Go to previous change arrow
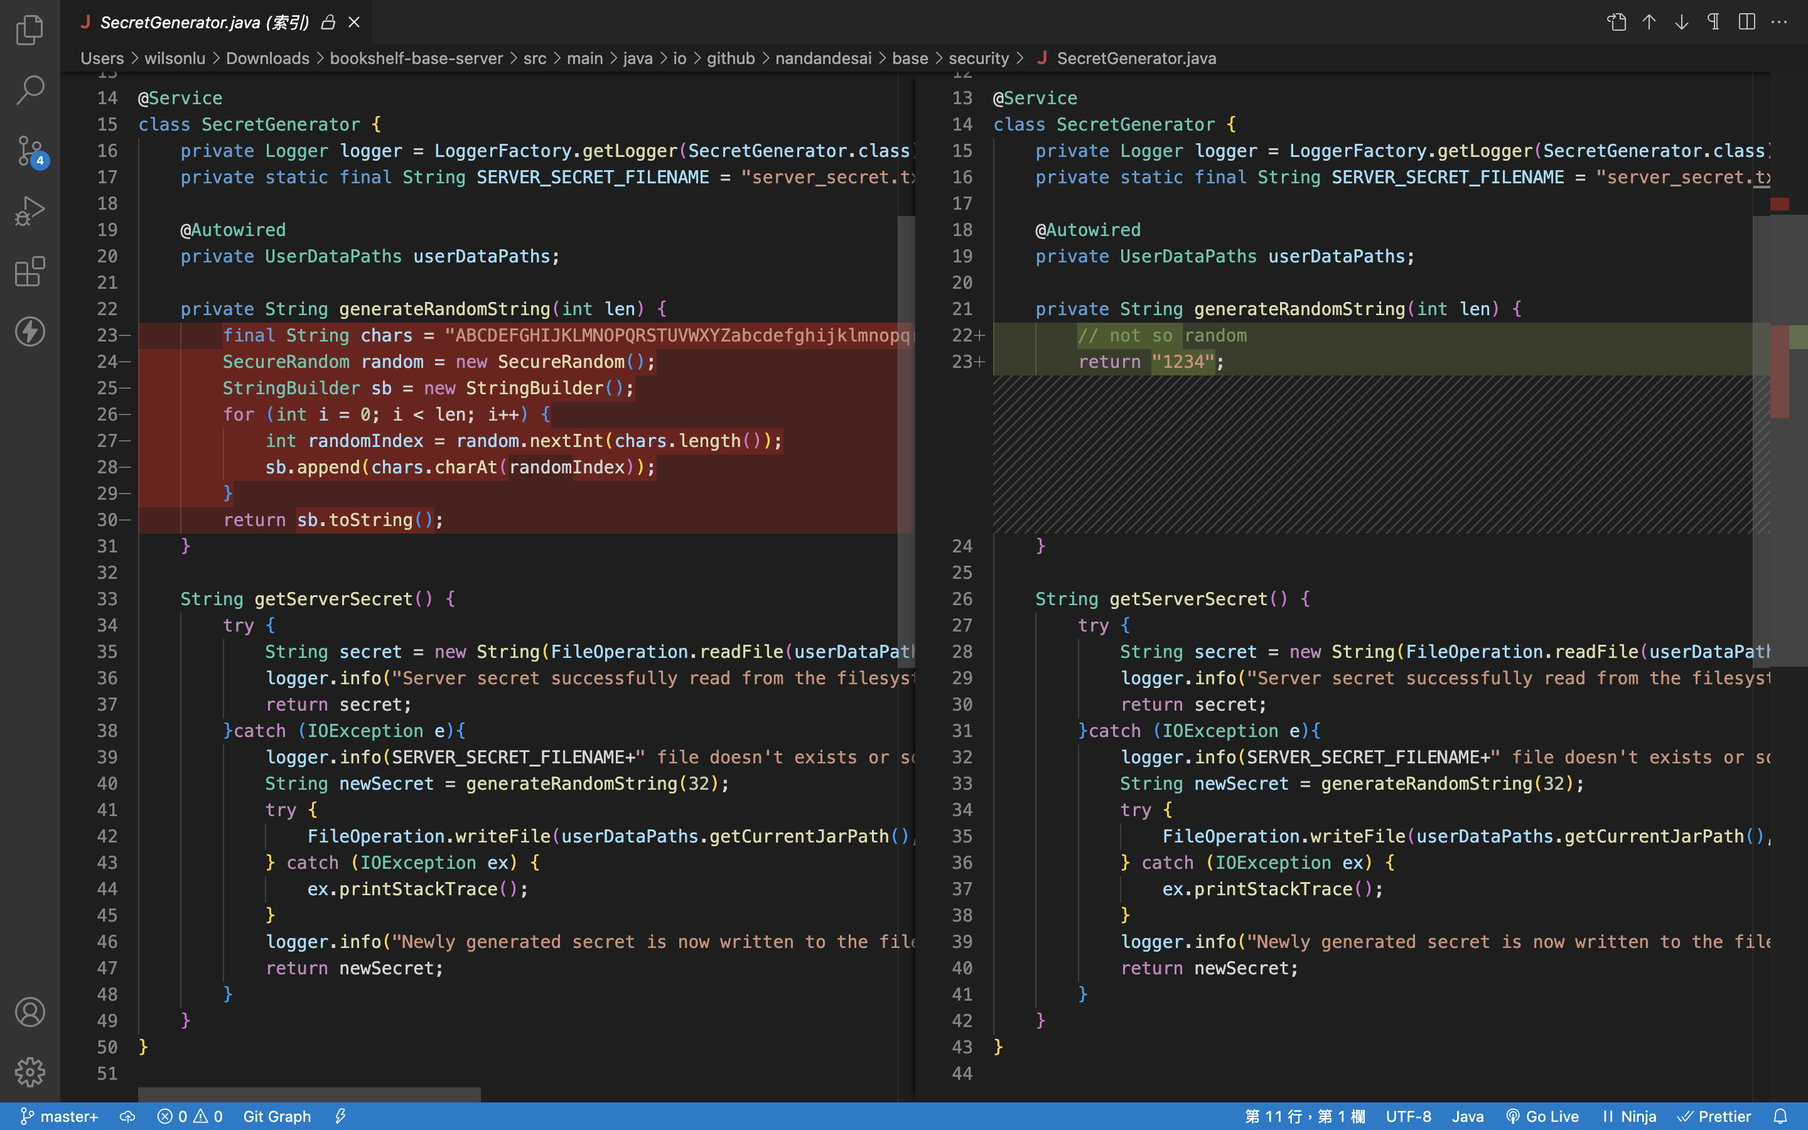Screen dimensions: 1808x1130 [1649, 23]
